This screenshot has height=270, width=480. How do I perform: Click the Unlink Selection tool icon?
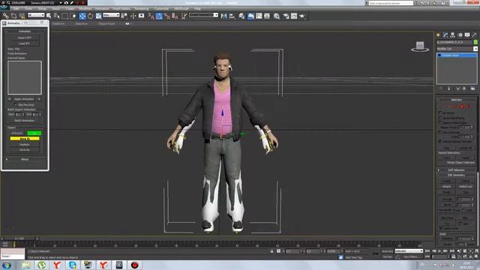(x=13, y=16)
